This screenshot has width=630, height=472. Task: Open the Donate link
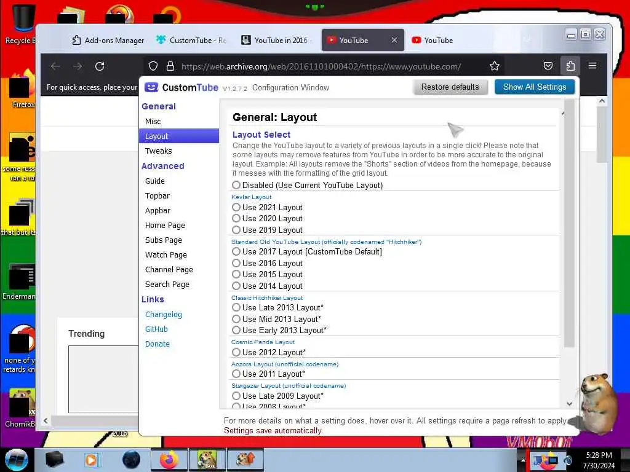tap(157, 344)
